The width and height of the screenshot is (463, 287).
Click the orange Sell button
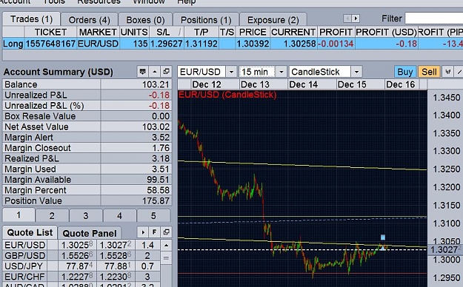pyautogui.click(x=429, y=72)
